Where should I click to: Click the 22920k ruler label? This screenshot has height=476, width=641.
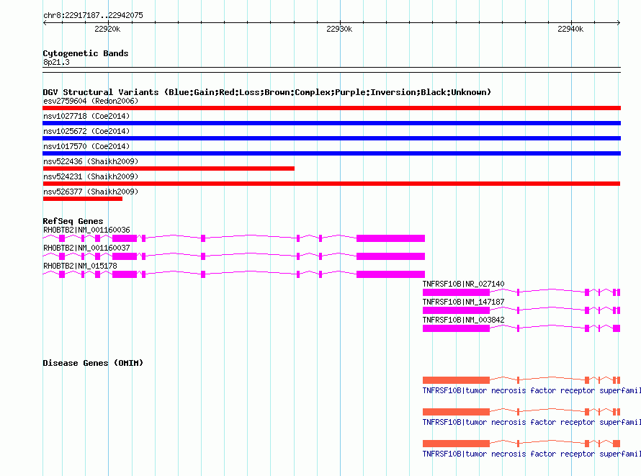point(107,29)
